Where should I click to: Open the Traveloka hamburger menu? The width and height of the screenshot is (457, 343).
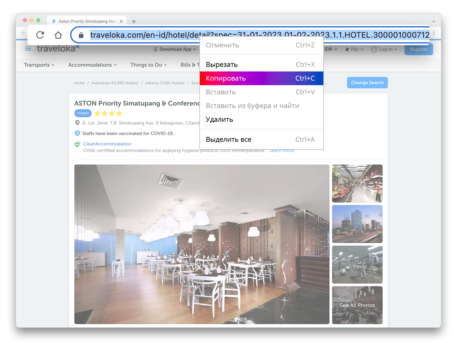[28, 49]
